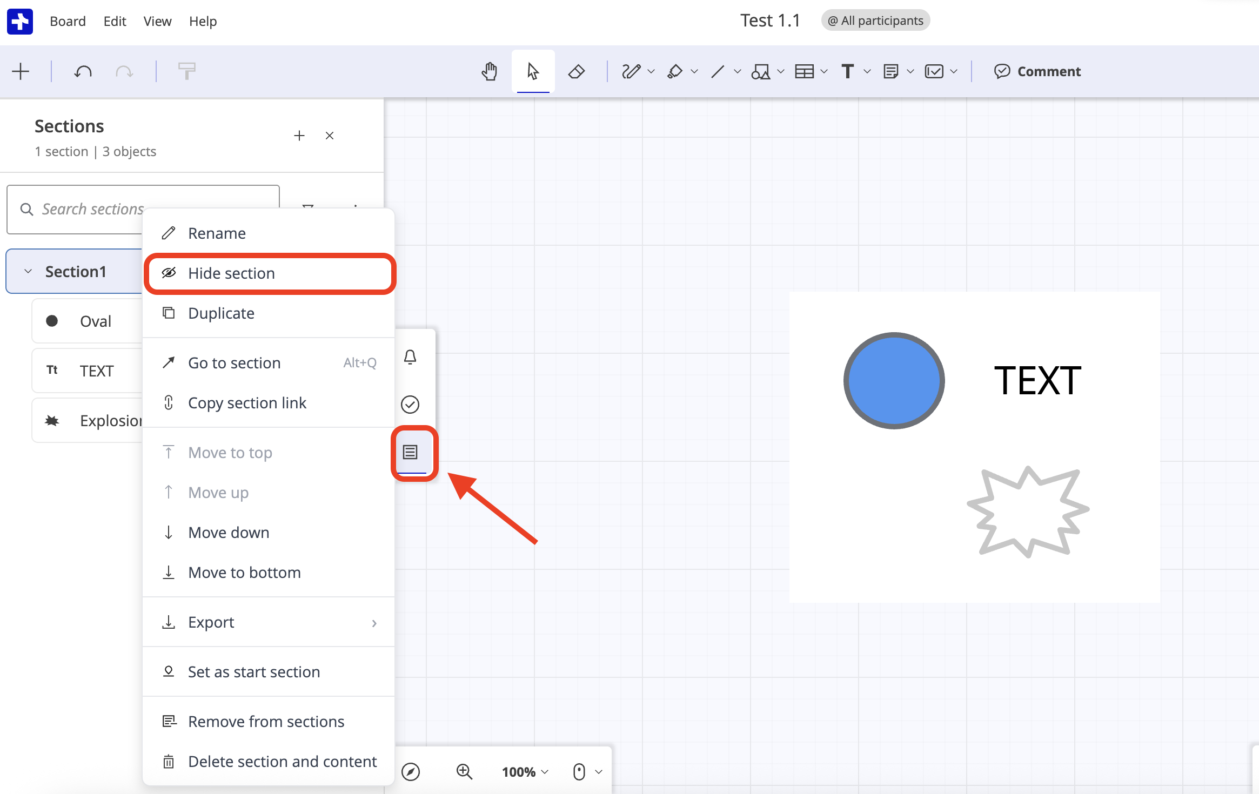This screenshot has height=794, width=1259.
Task: Open table options dropdown
Action: click(824, 71)
